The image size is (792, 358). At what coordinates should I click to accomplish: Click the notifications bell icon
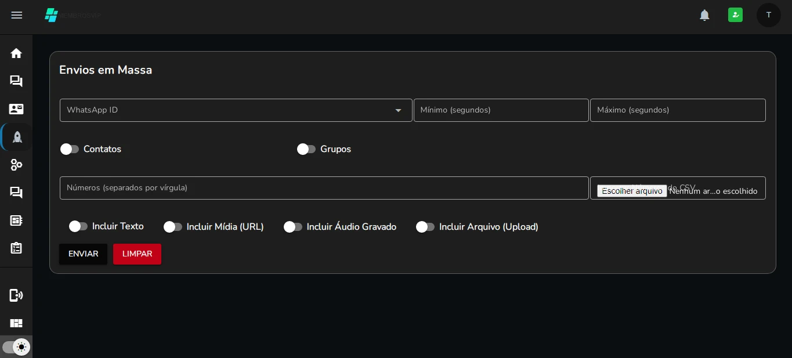pyautogui.click(x=704, y=15)
